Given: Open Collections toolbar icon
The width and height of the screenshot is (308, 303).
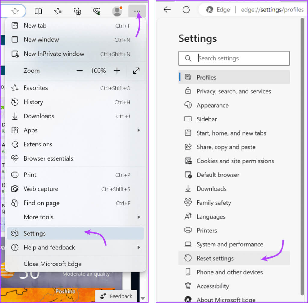Looking at the screenshot, I should [x=77, y=11].
